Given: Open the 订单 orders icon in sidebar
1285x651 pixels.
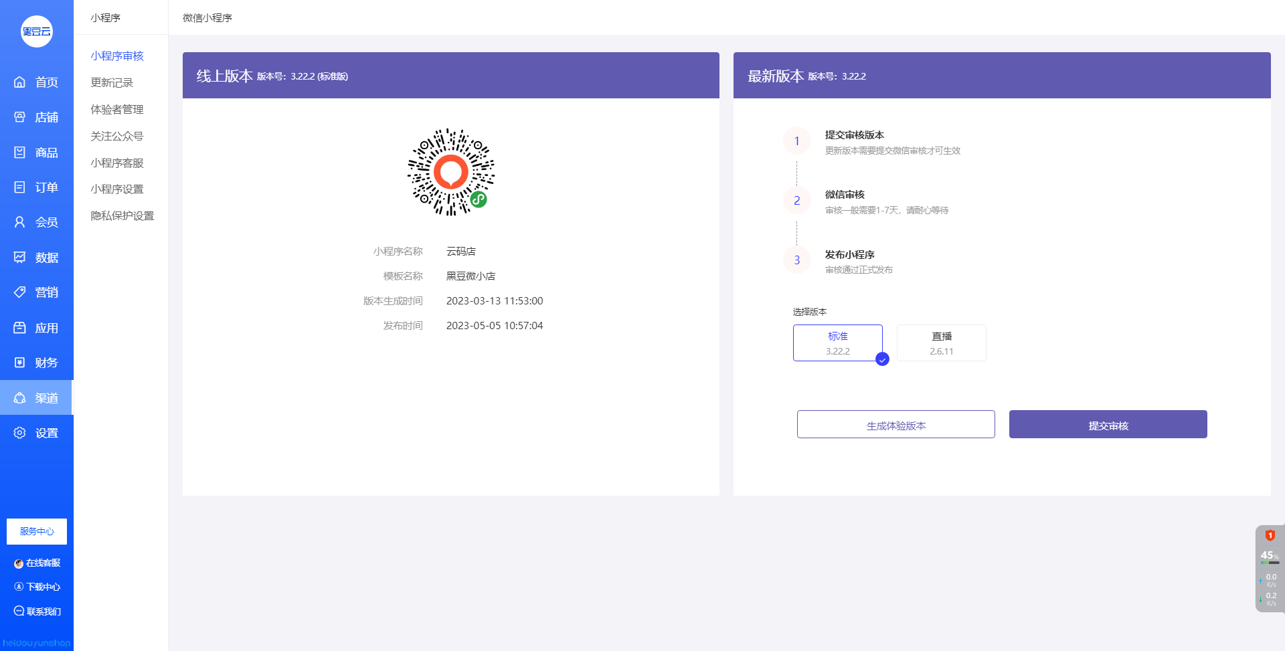Looking at the screenshot, I should pyautogui.click(x=20, y=187).
